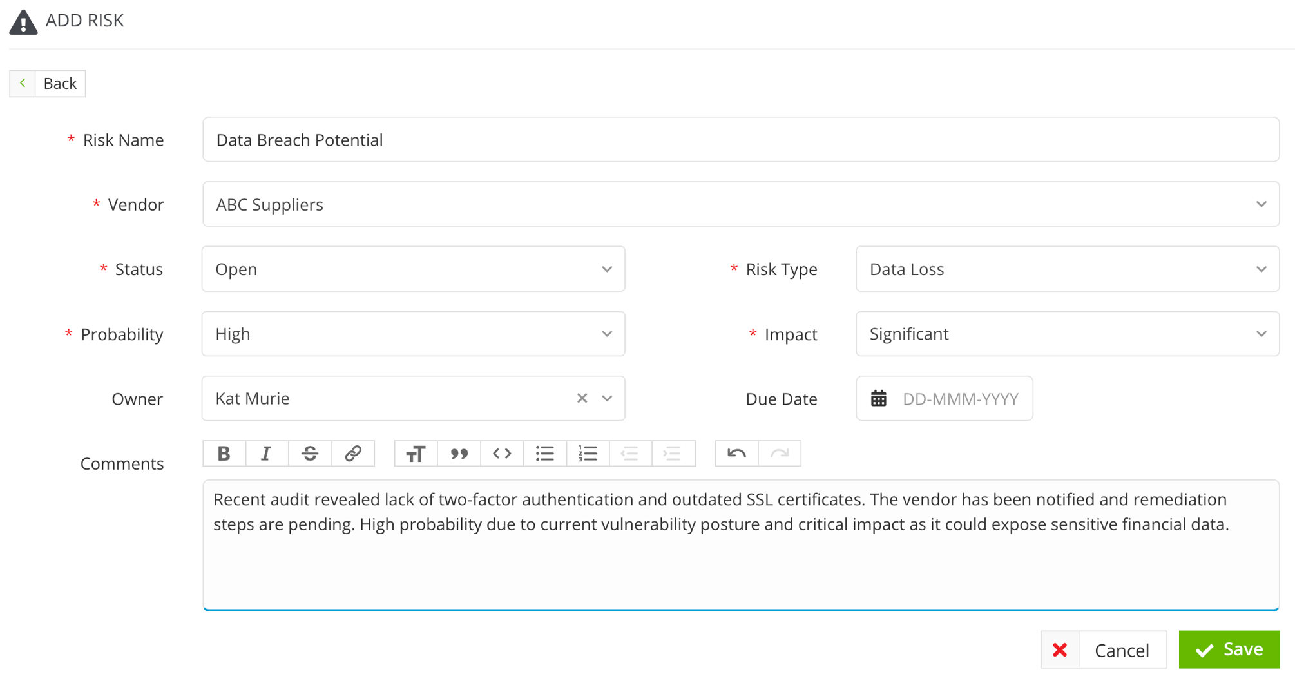Image resolution: width=1295 pixels, height=683 pixels.
Task: Apply strikethrough formatting to comment text
Action: click(x=310, y=453)
